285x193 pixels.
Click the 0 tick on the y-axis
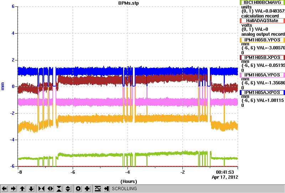pyautogui.click(x=13, y=86)
